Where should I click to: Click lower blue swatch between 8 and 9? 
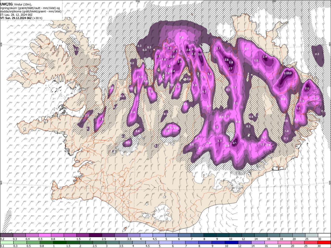[206, 242]
